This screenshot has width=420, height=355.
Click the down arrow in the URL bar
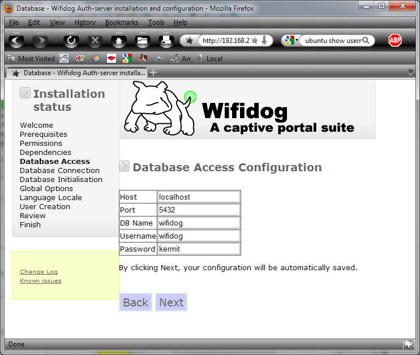[264, 41]
